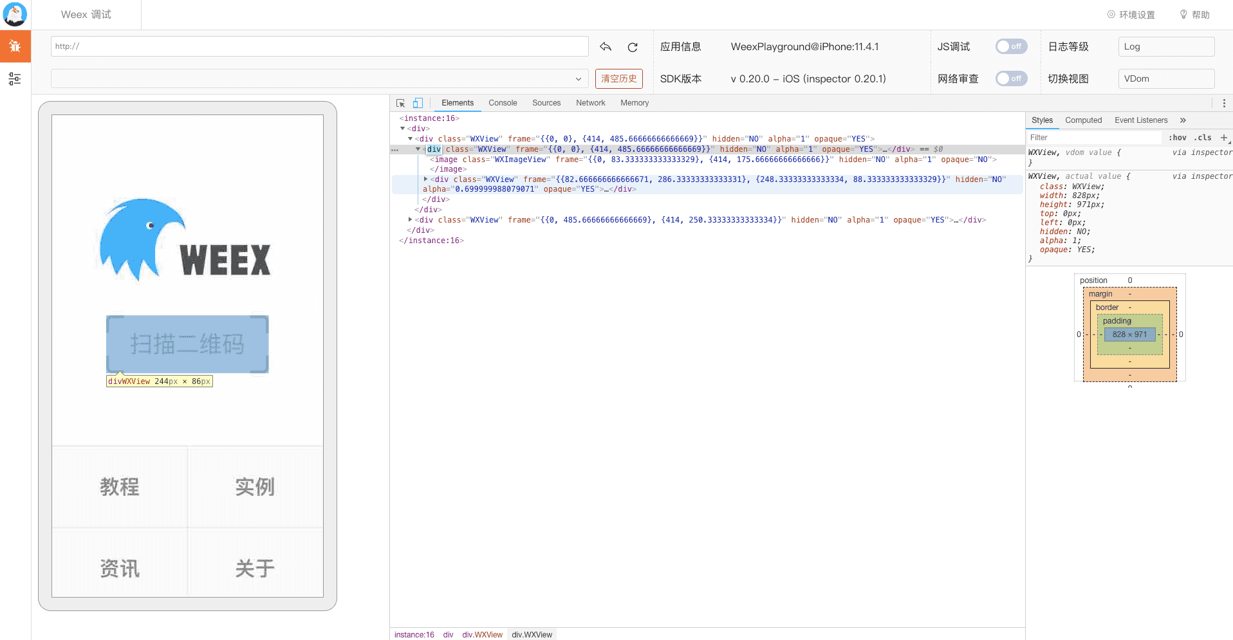Open the 帮助 help link

(x=1194, y=15)
